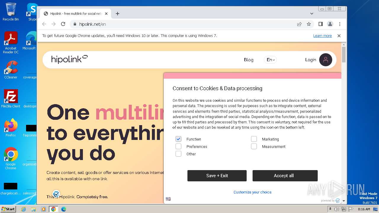Viewport: 379px width, 213px height.
Task: Open a new tab with the plus button
Action: [x=118, y=14]
